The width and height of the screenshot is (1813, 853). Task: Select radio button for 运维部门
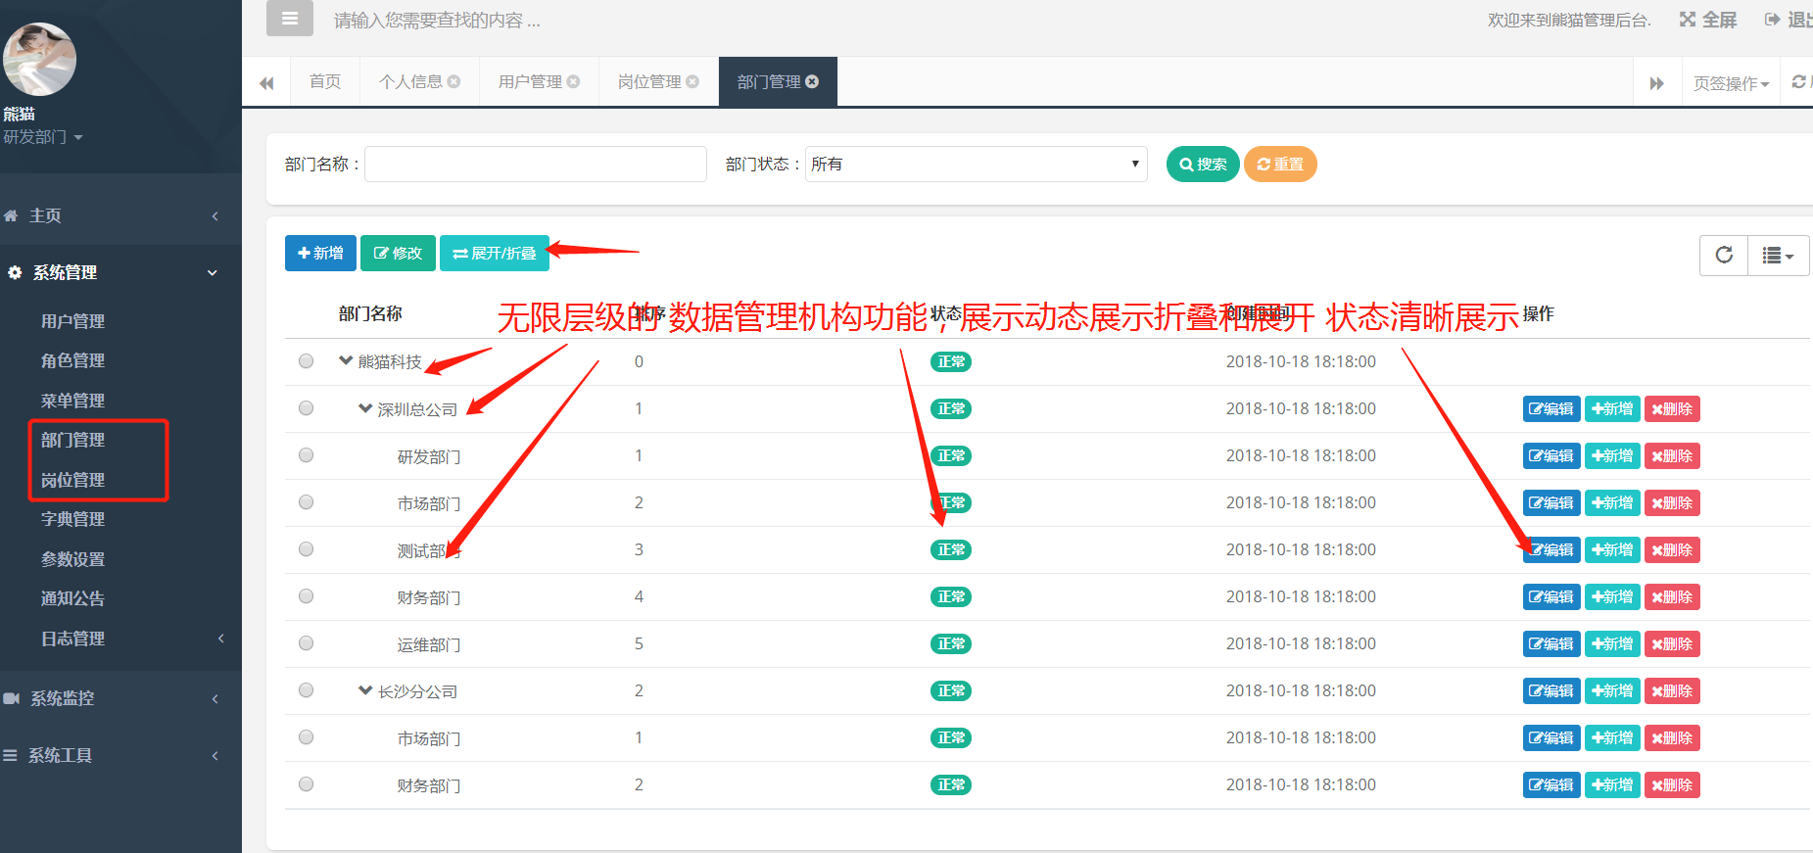tap(307, 643)
